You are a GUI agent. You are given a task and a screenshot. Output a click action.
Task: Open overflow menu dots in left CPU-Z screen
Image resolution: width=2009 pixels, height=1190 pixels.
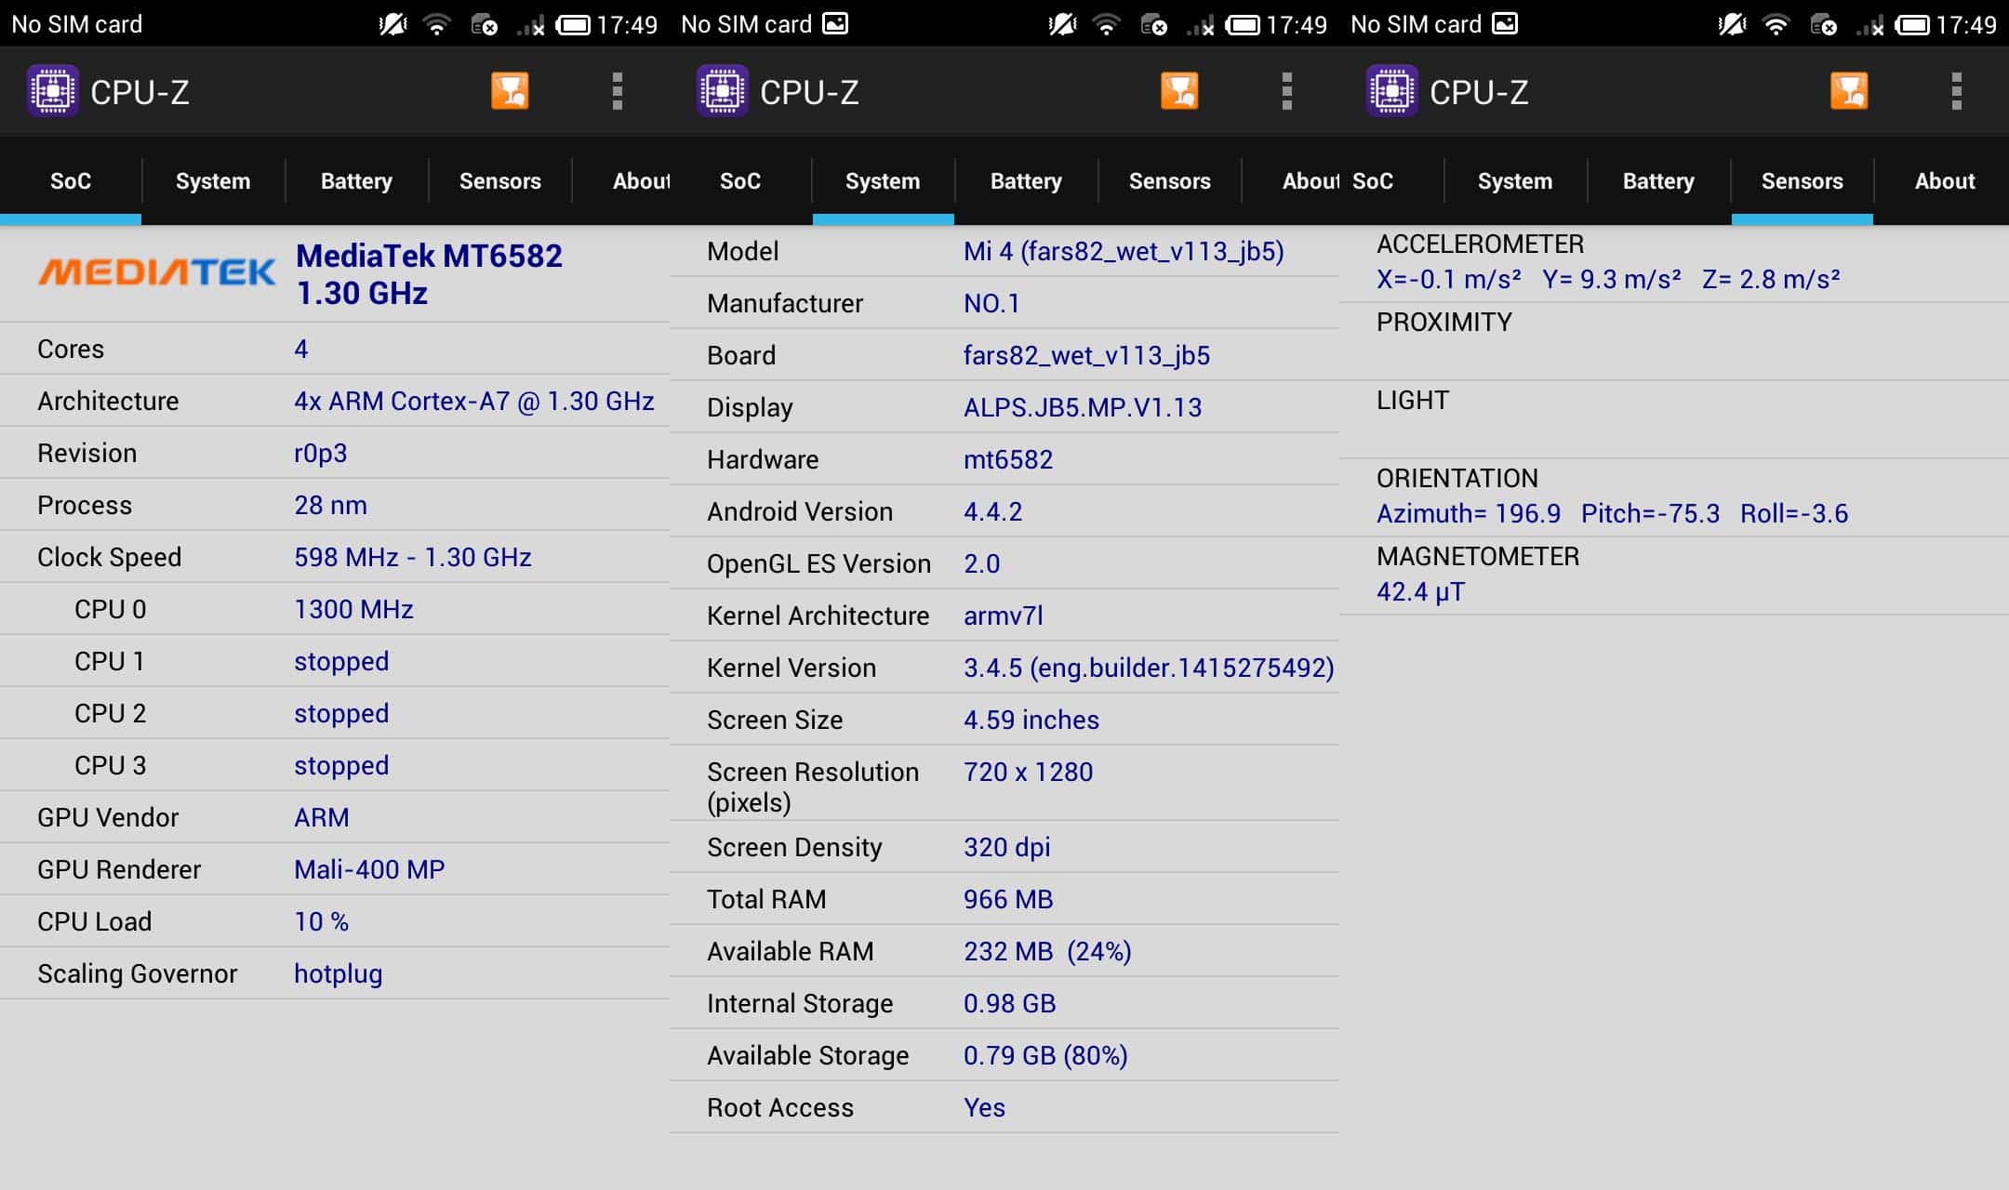[x=617, y=91]
